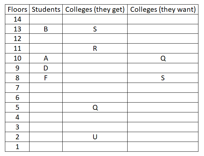Click the empty student cell for floor 12
This screenshot has width=204, height=156.
[46, 39]
